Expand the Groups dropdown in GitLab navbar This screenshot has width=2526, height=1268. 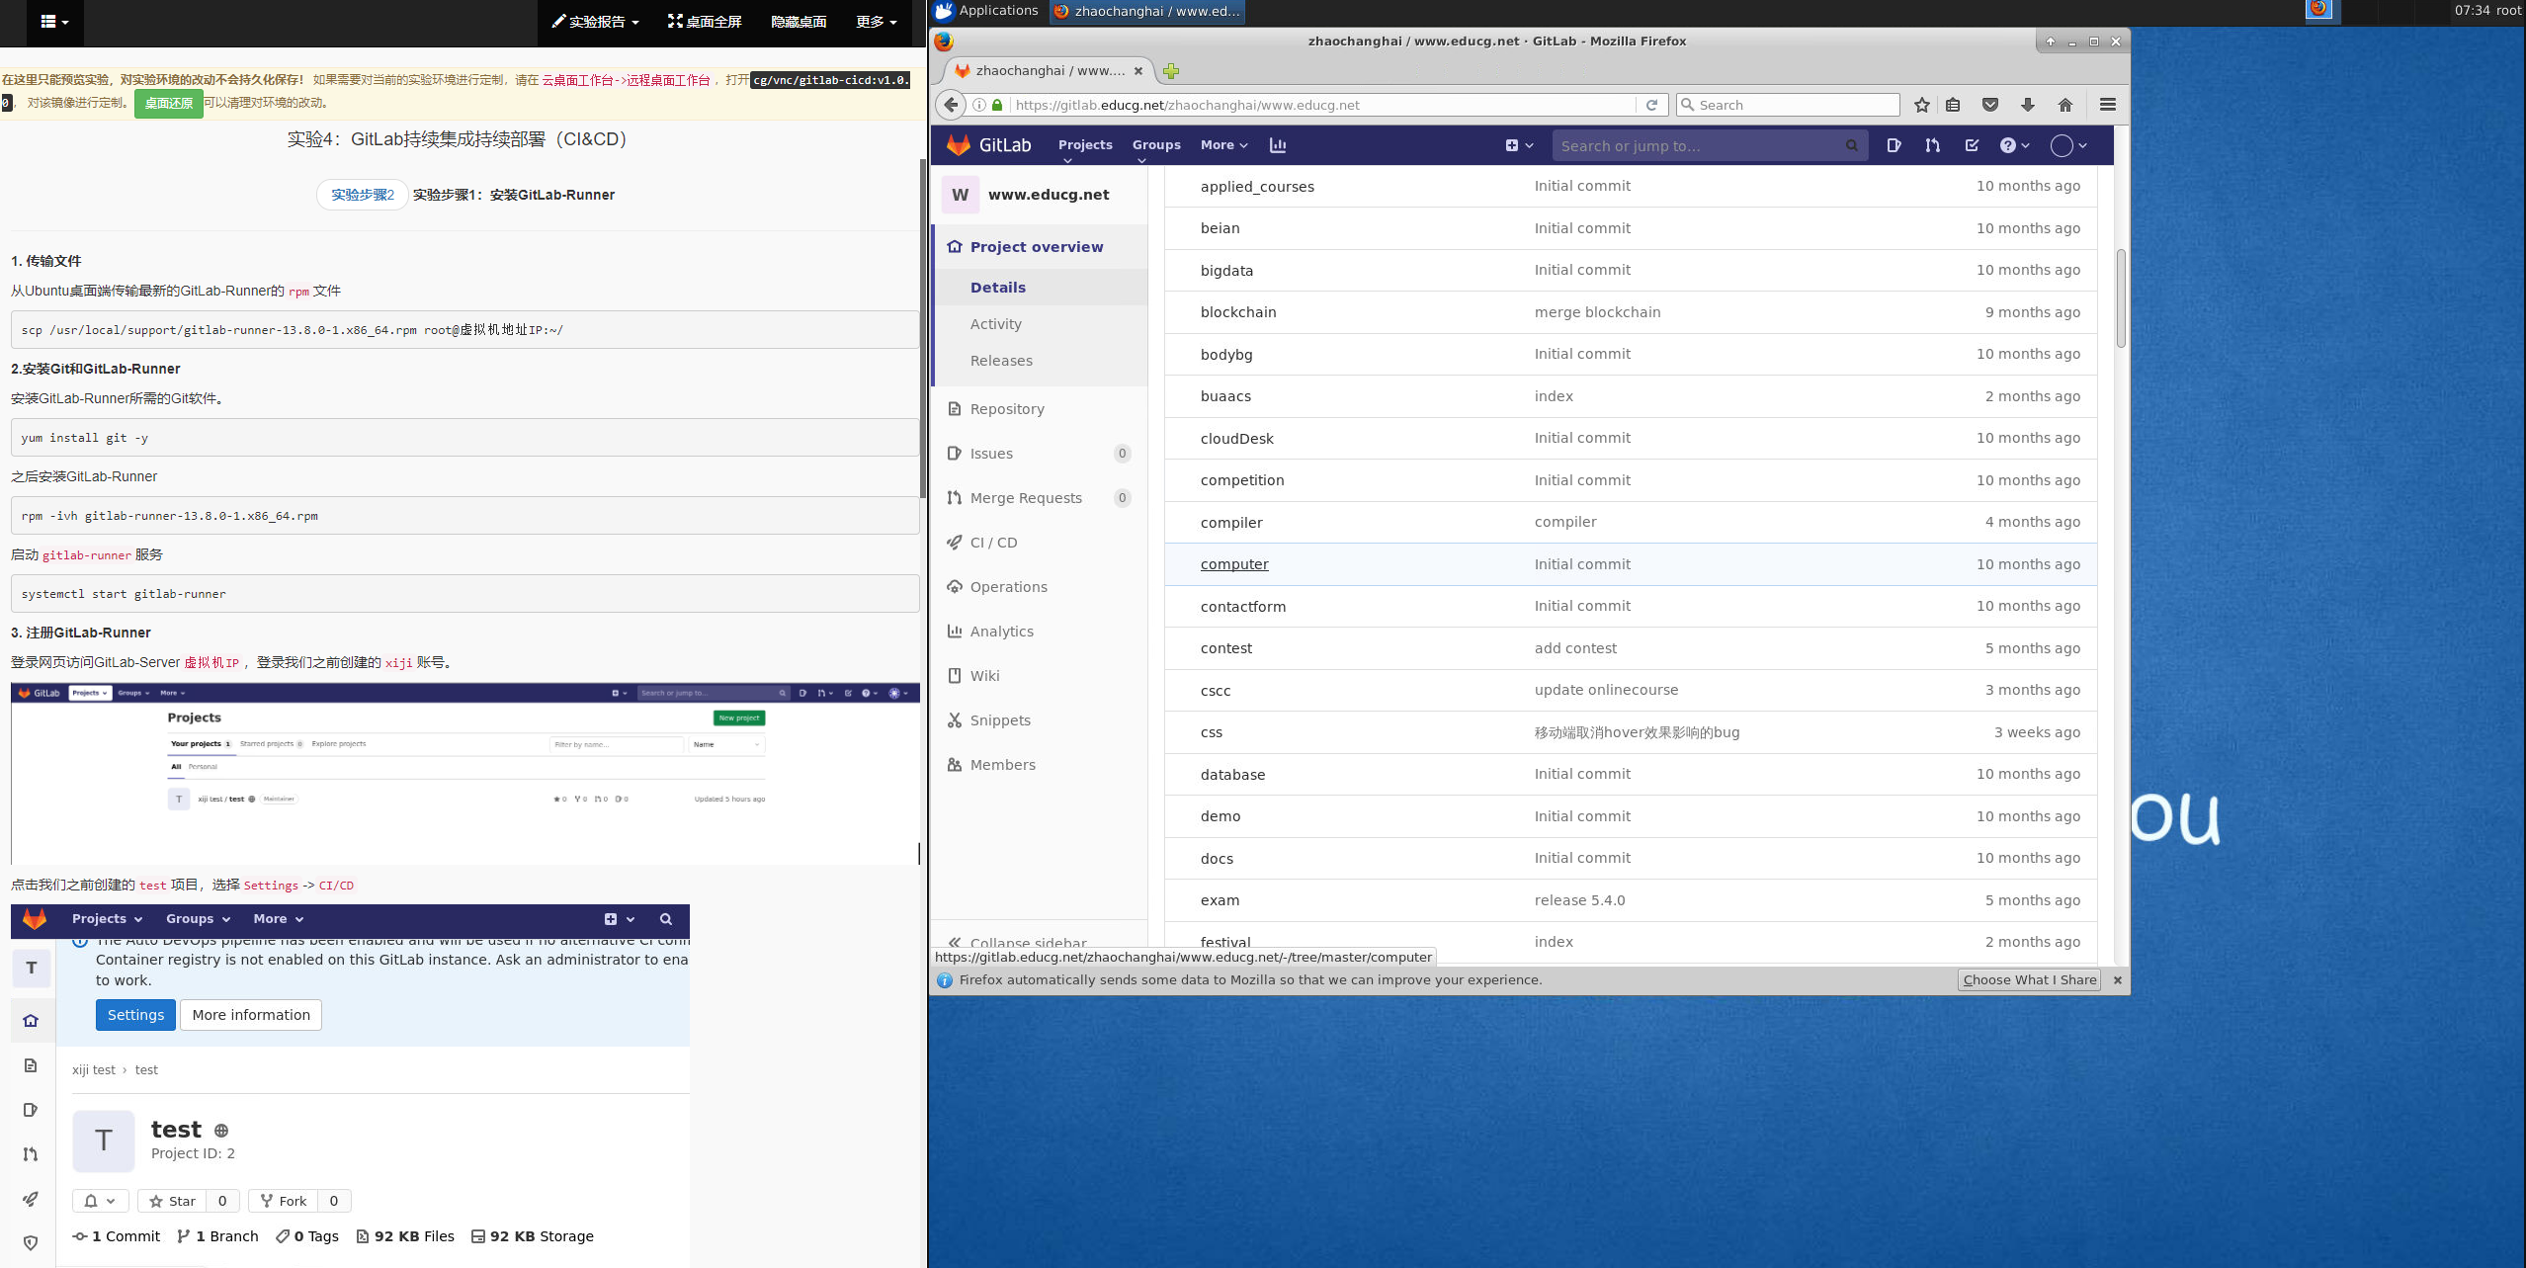(1156, 145)
